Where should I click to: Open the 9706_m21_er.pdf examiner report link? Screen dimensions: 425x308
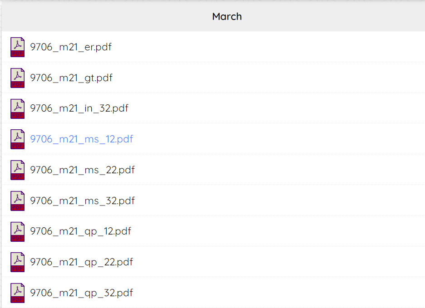(x=71, y=47)
